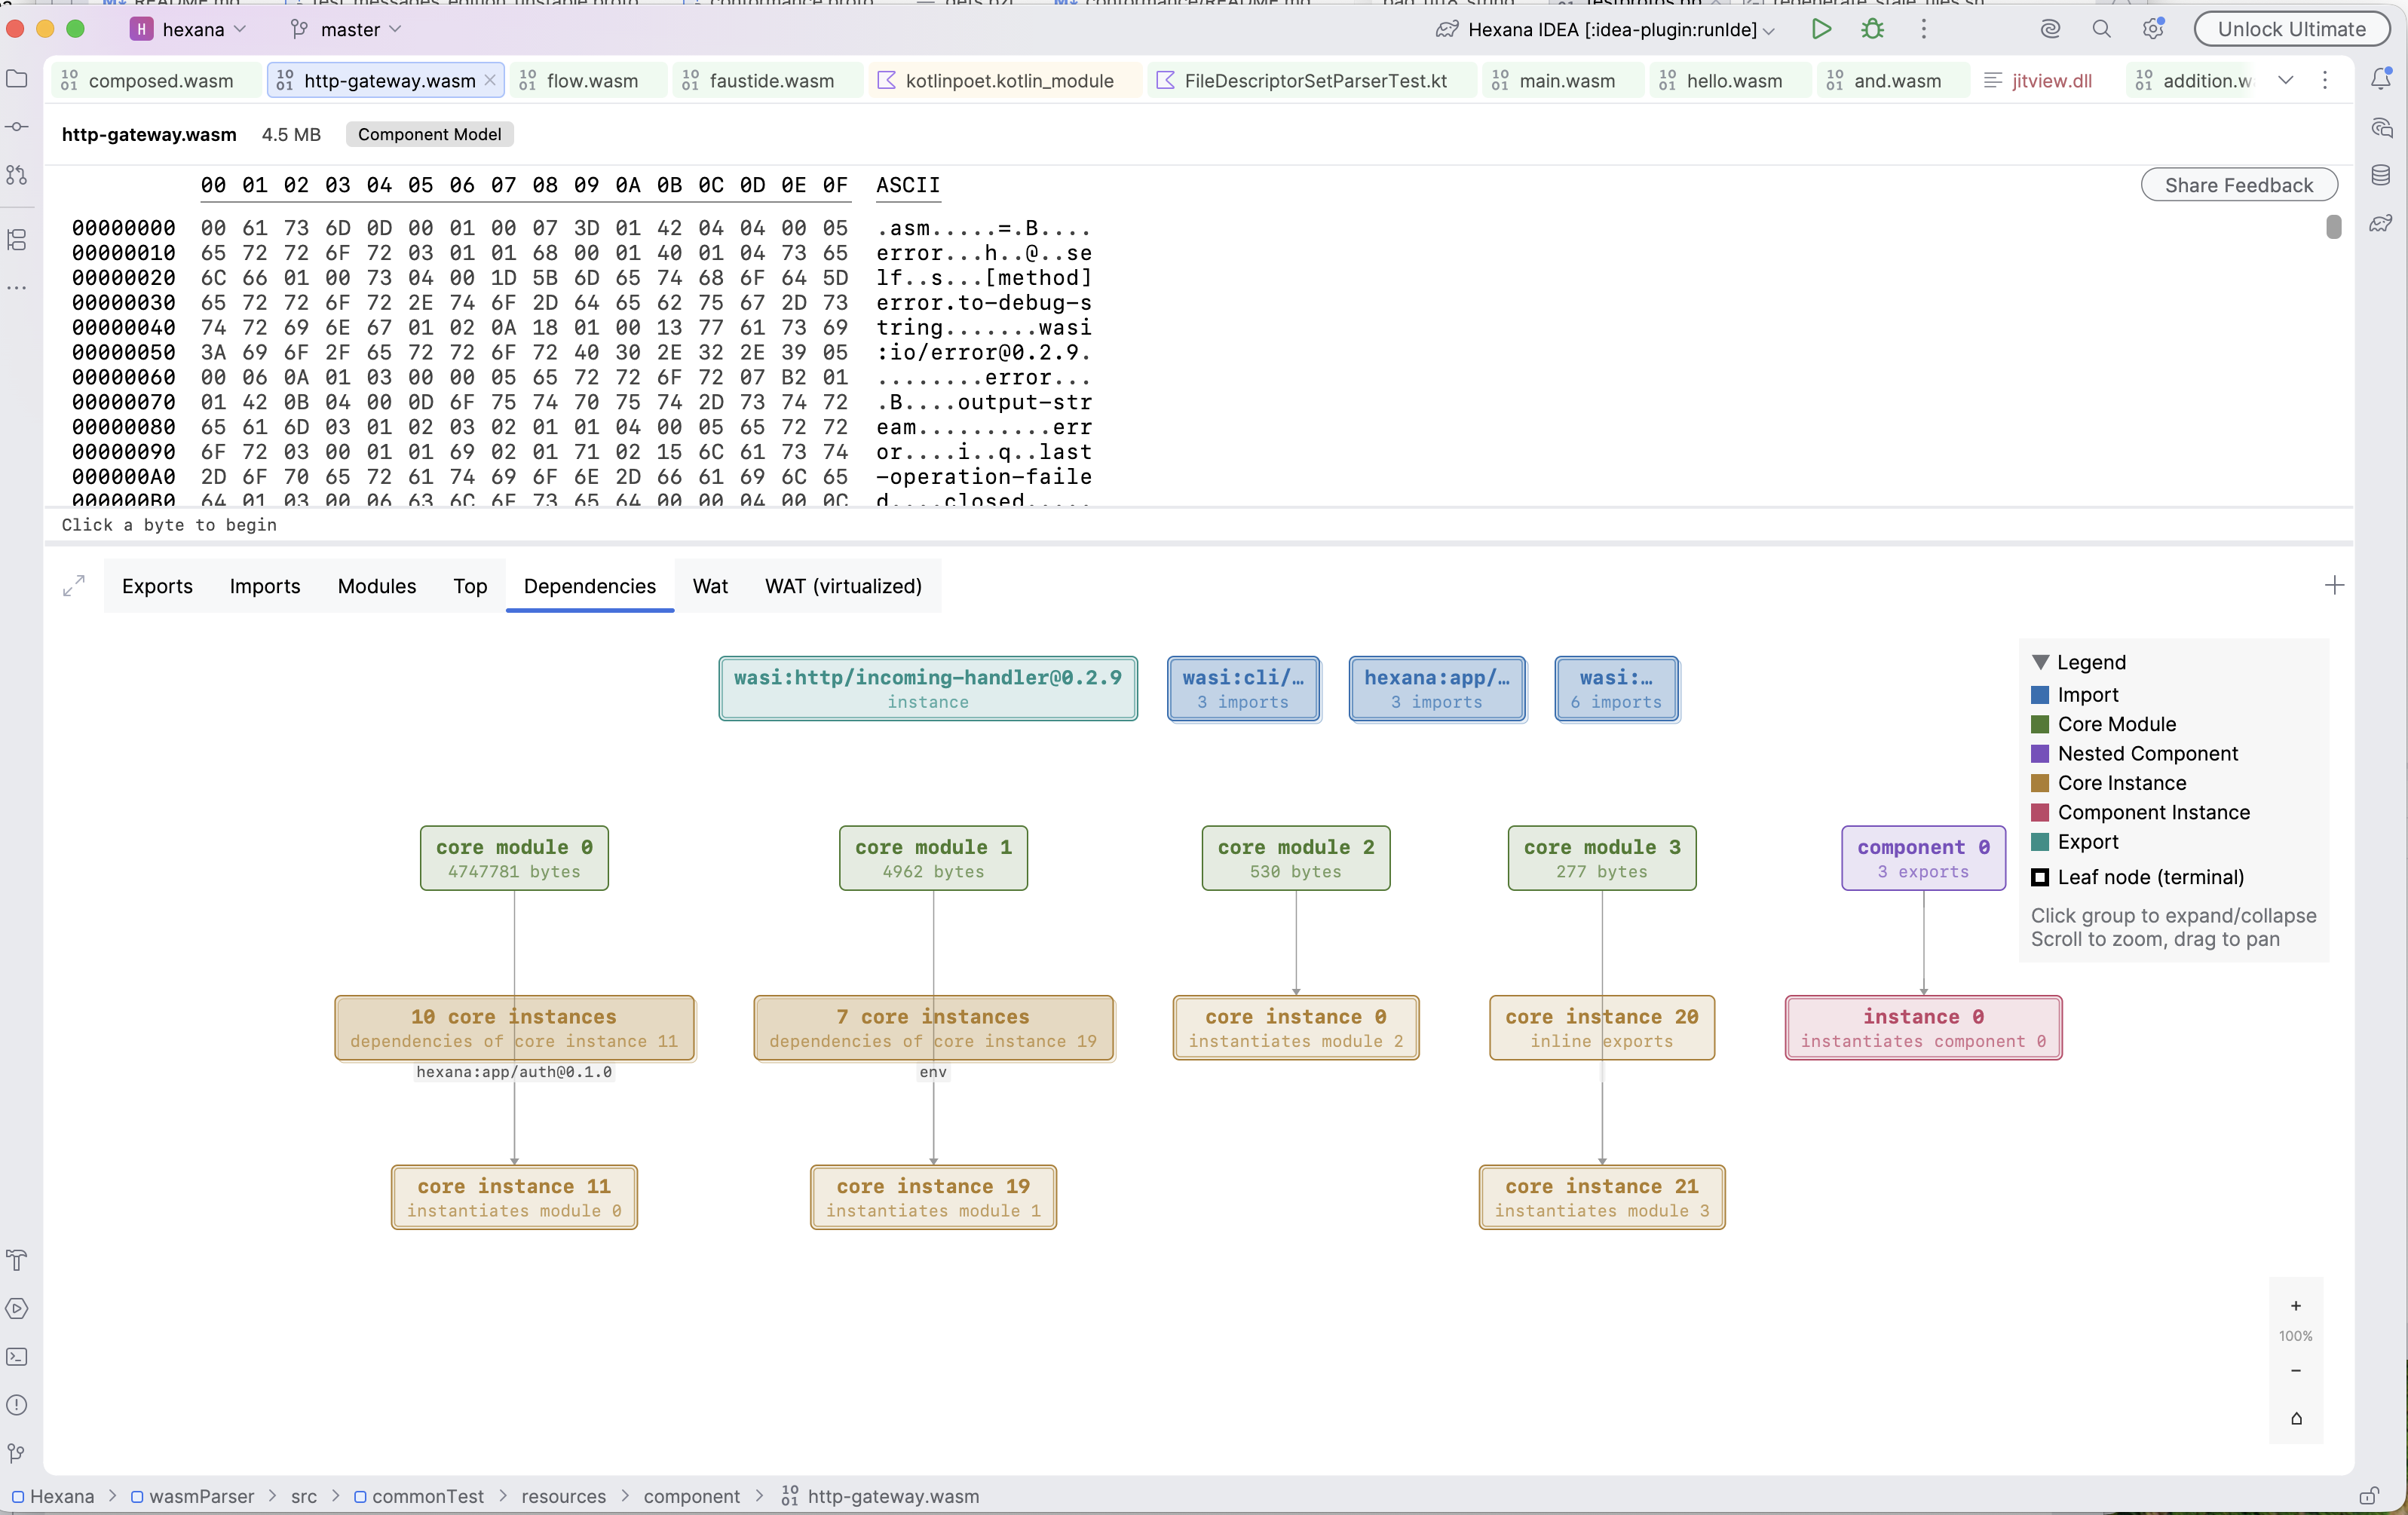Select the component 0 node
2408x1515 pixels.
pyautogui.click(x=1923, y=858)
